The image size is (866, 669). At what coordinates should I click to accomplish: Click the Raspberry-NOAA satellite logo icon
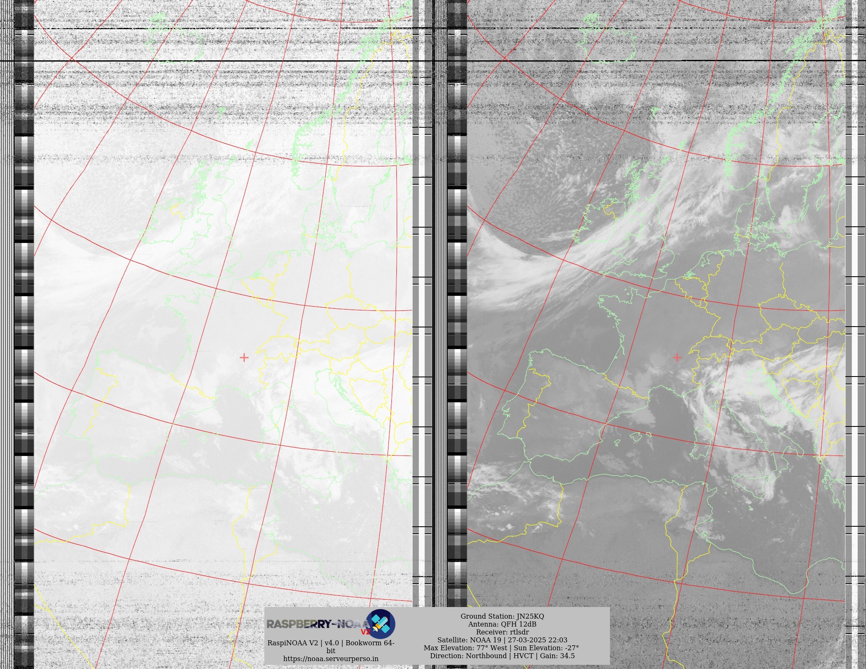380,624
